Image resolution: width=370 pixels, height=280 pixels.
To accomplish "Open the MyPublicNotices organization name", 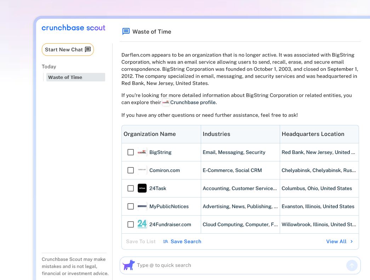I will (x=169, y=206).
